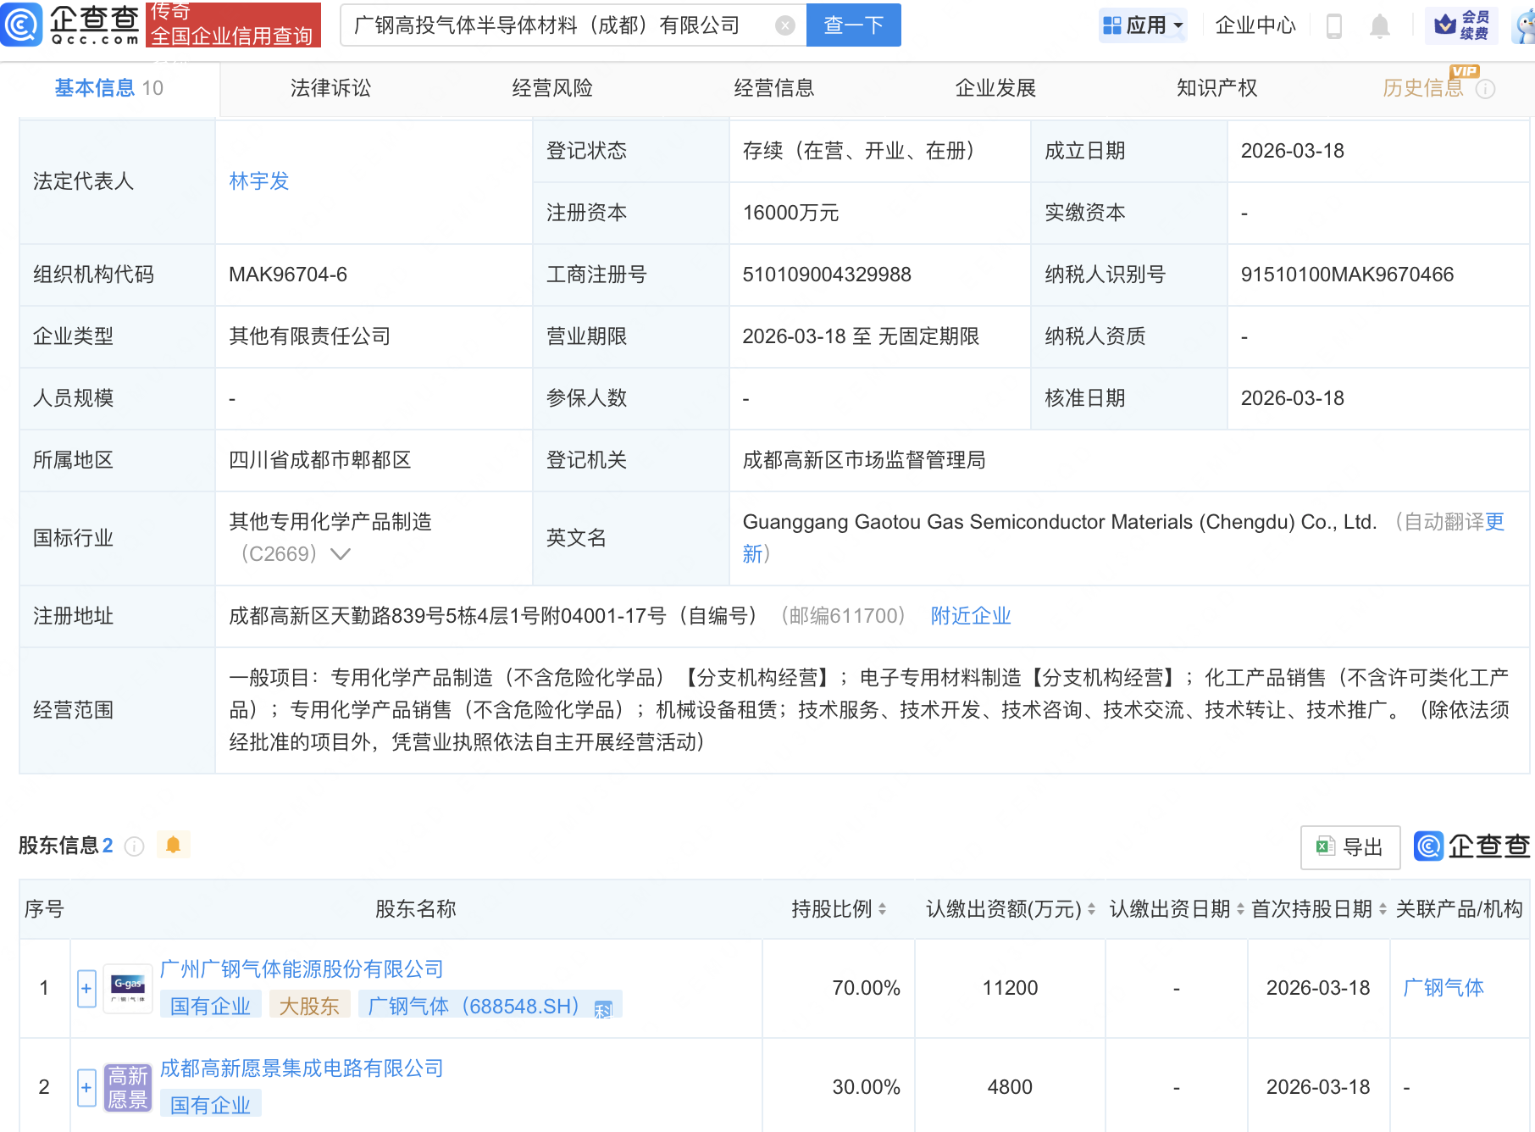Click the 查一下 search button
Screen dimensions: 1535x1132
pyautogui.click(x=852, y=25)
